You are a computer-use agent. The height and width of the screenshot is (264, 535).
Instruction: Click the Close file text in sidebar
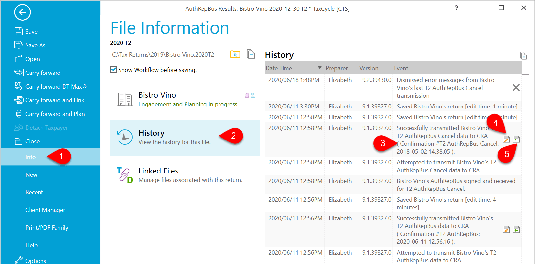point(33,141)
